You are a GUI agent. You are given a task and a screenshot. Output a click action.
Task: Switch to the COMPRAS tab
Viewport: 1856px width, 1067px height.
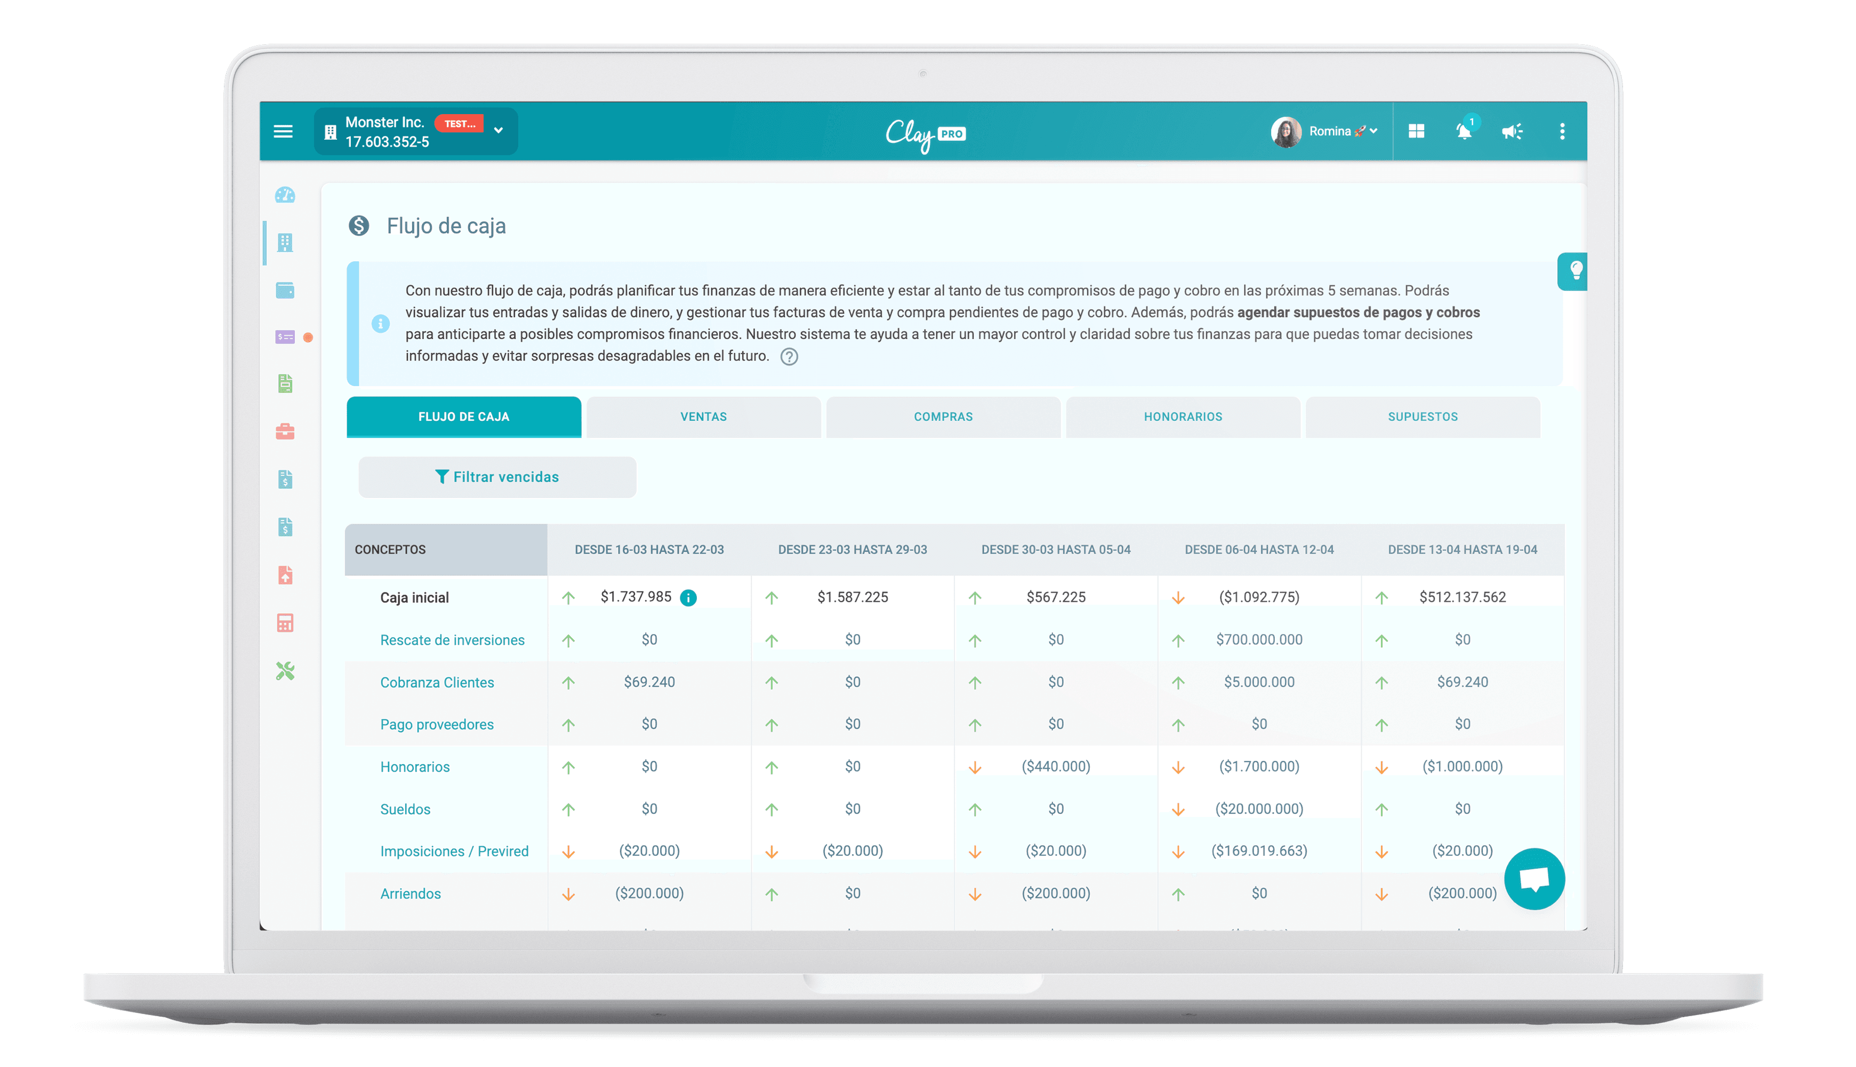[943, 417]
